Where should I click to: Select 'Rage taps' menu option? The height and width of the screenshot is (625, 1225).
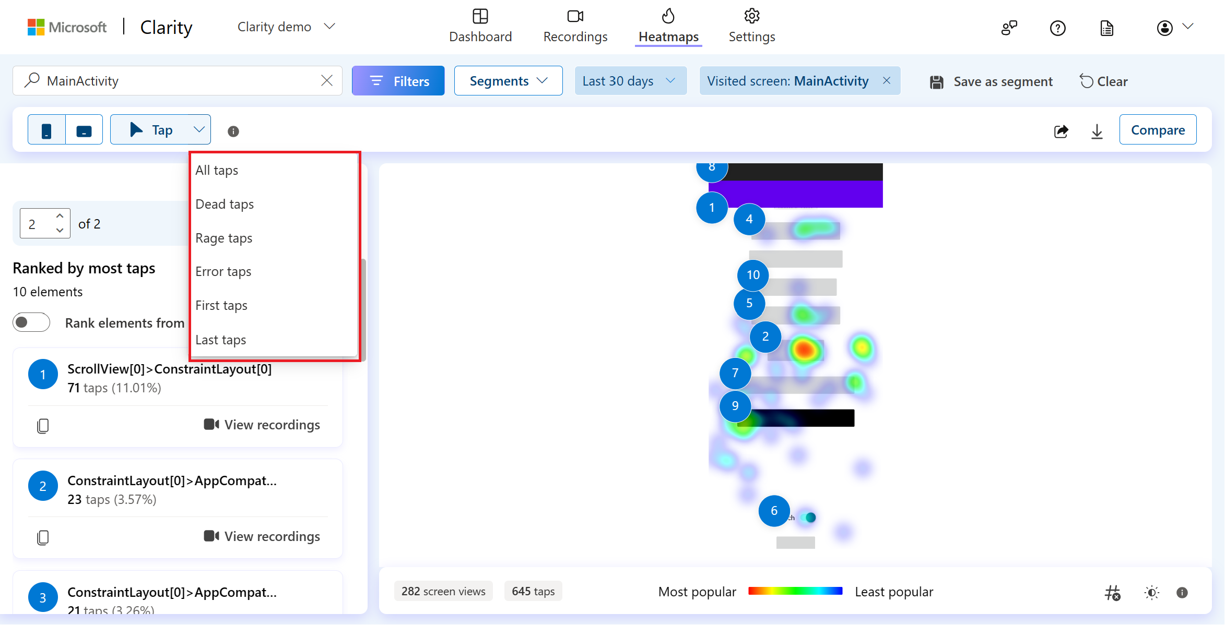(224, 237)
